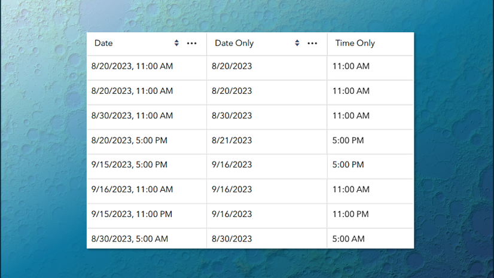The height and width of the screenshot is (278, 494).
Task: Click the 9/15/2023, 5:00 PM date cell
Action: 129,165
